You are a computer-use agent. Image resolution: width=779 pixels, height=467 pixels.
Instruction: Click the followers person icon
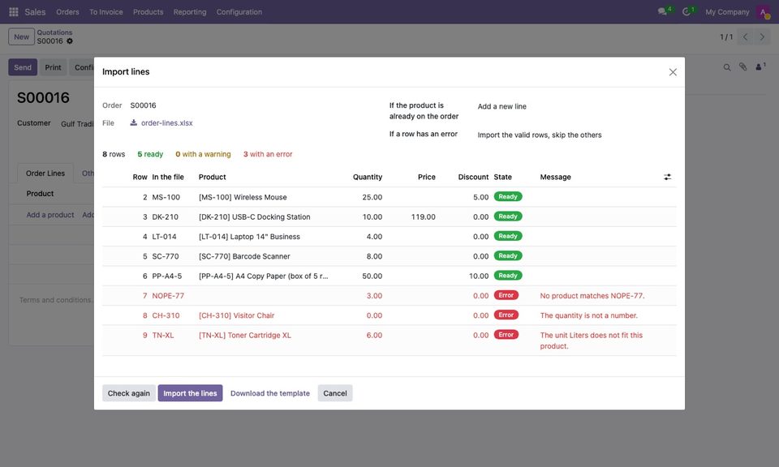click(x=760, y=66)
